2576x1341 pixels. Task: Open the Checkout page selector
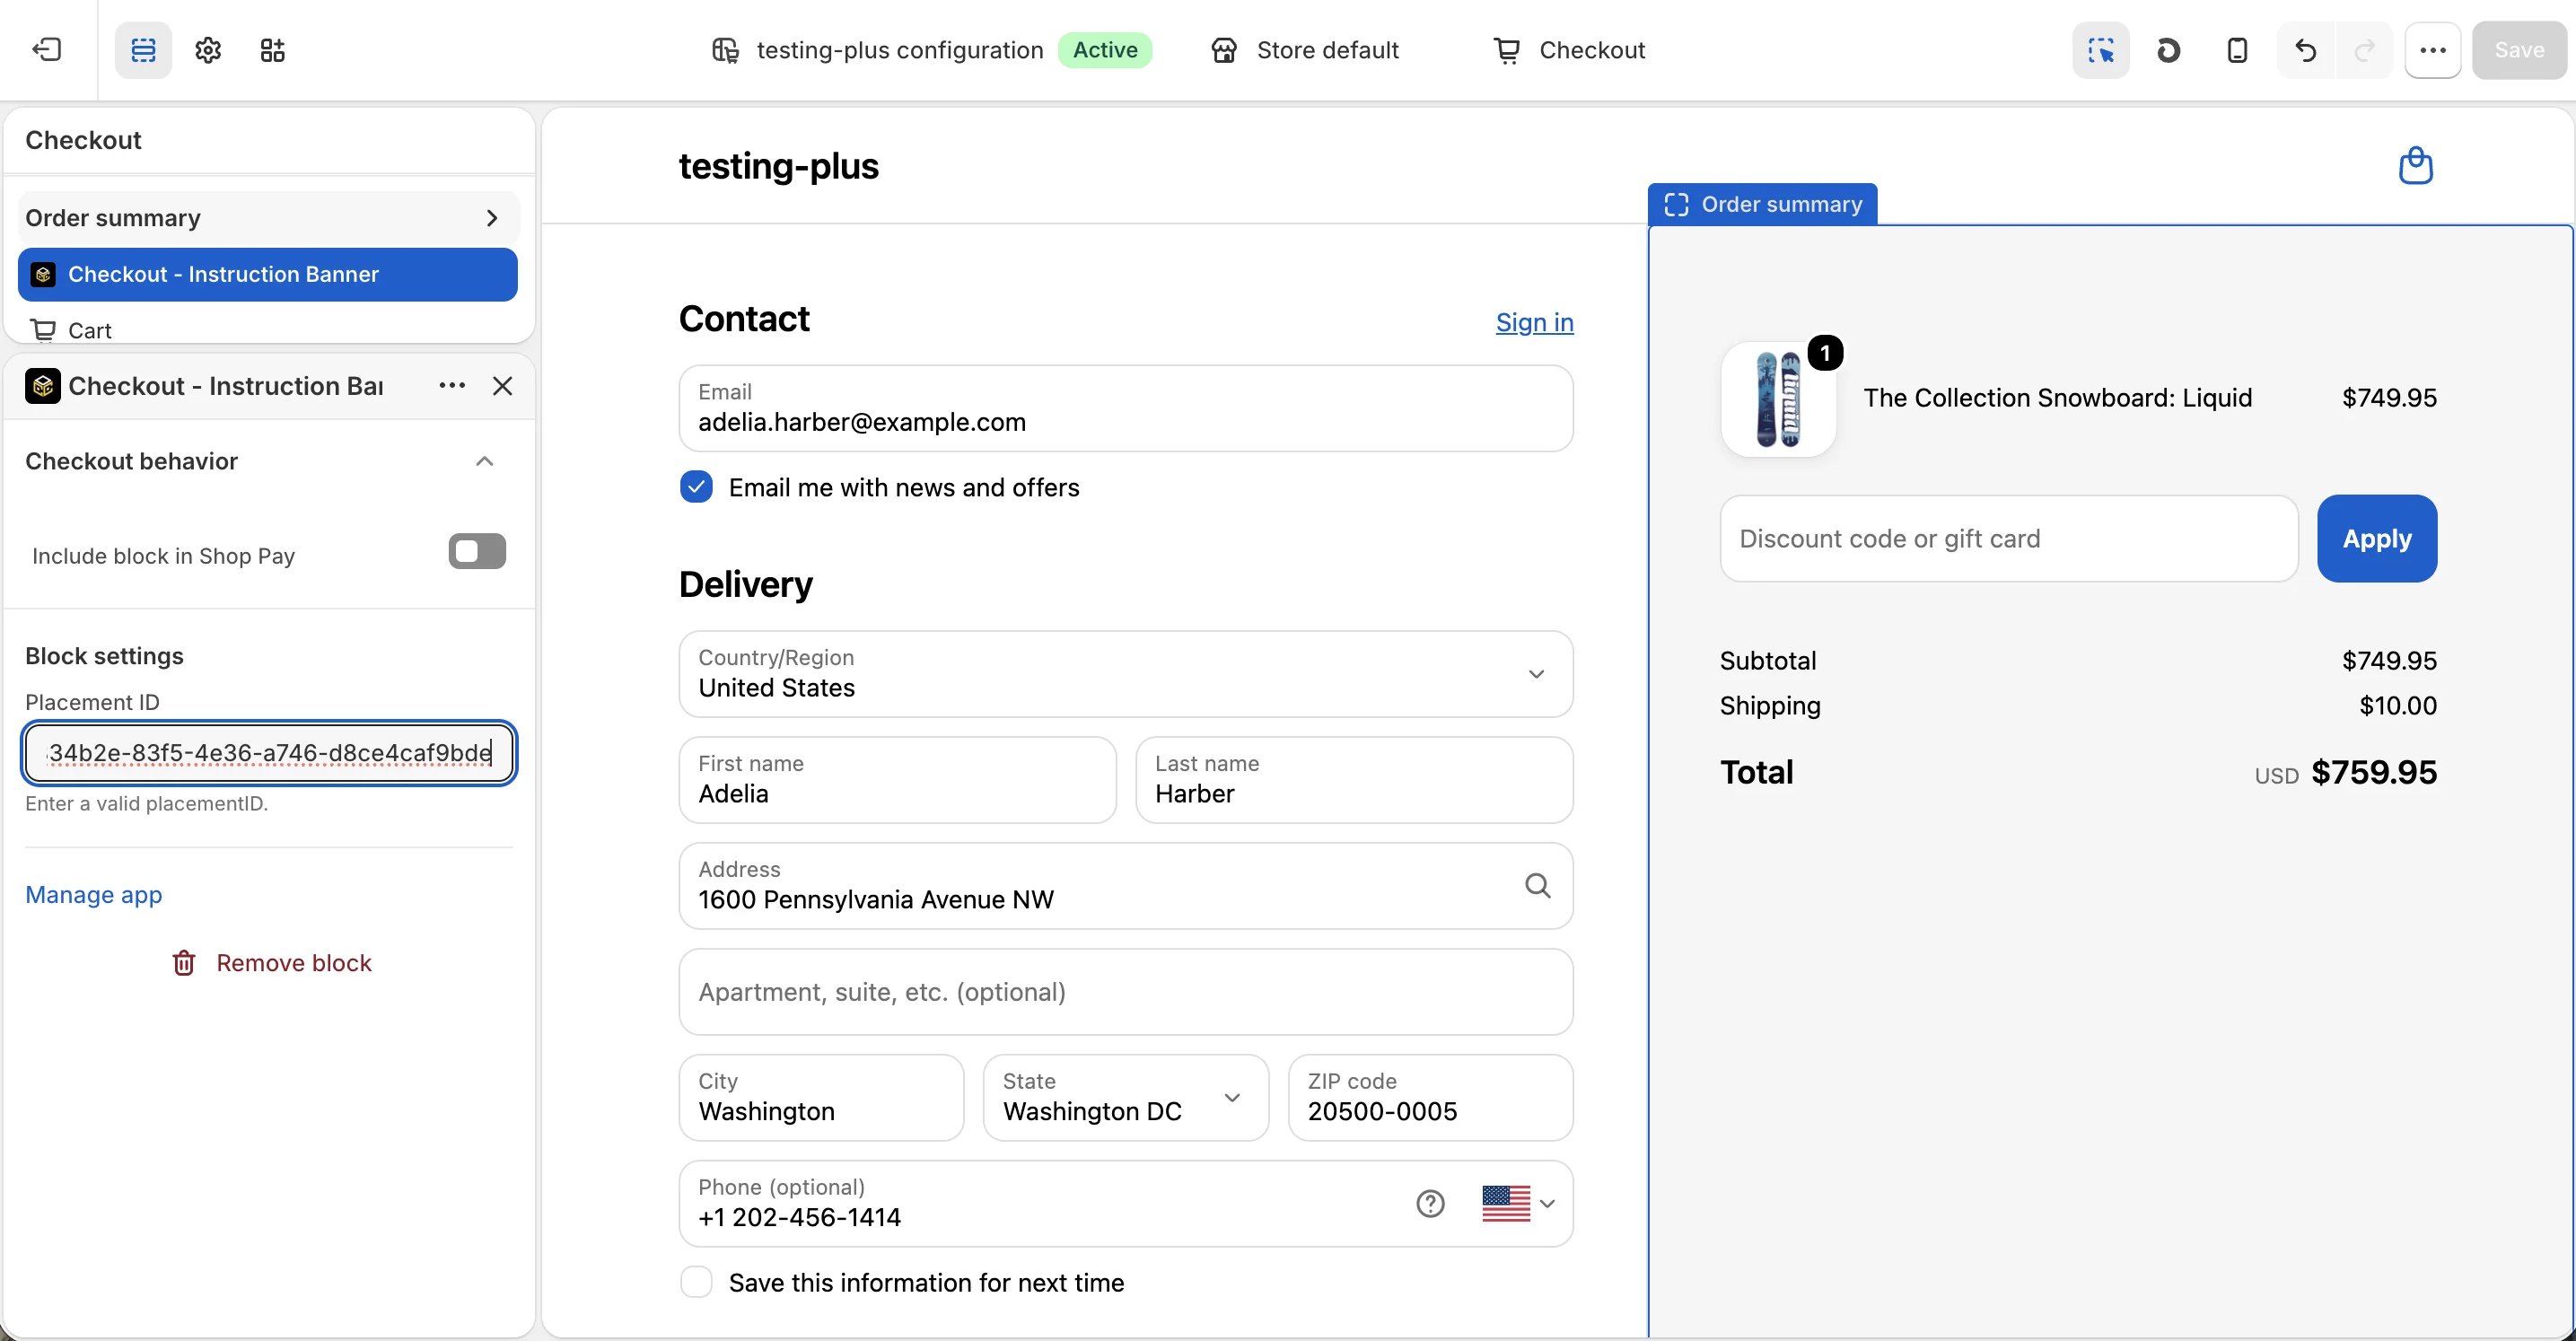click(x=1568, y=50)
